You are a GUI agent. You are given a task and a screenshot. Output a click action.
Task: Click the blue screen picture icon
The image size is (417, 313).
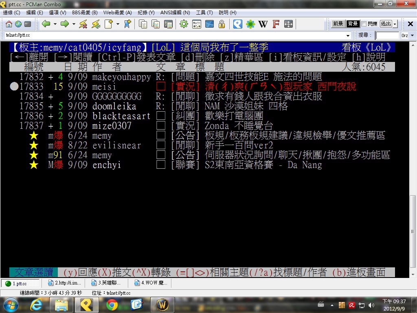pos(209,24)
